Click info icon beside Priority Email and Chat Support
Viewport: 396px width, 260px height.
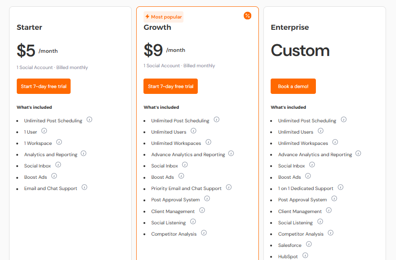(229, 187)
